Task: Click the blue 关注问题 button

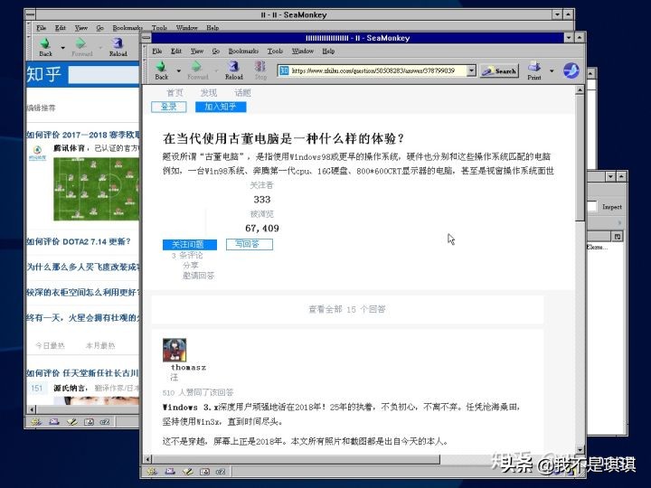Action: tap(190, 244)
